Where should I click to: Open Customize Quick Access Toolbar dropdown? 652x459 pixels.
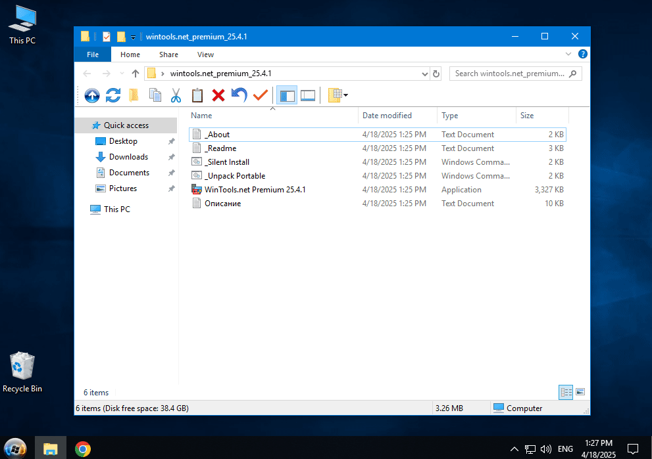point(133,37)
